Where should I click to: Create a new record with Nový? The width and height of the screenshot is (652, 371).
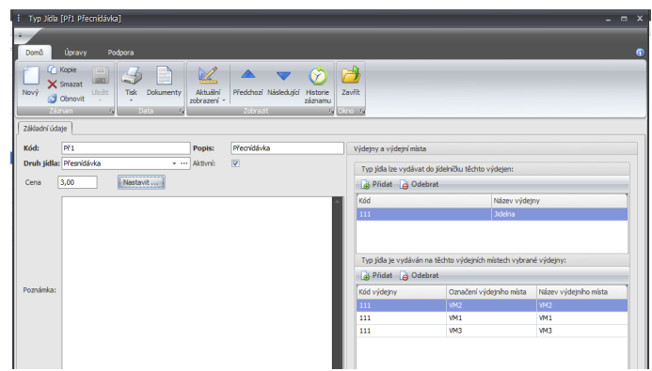click(30, 82)
